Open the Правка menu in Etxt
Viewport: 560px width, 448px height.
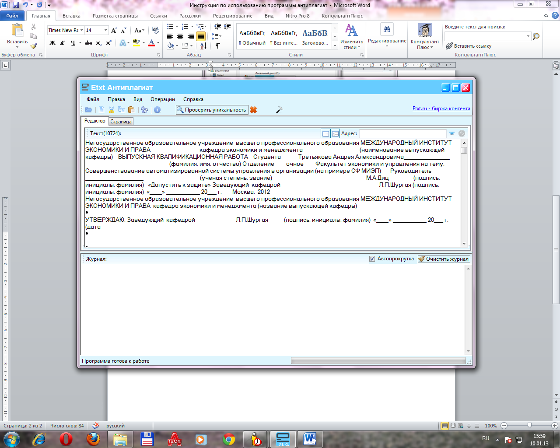click(x=116, y=99)
